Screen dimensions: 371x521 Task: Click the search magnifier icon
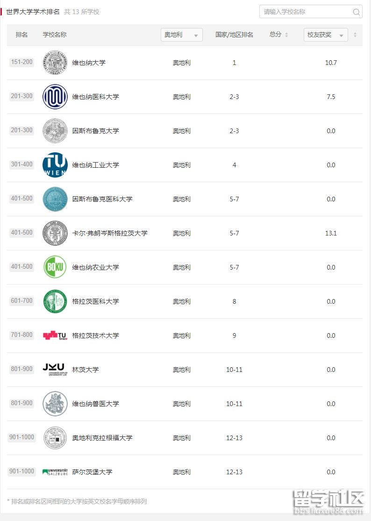pos(357,12)
